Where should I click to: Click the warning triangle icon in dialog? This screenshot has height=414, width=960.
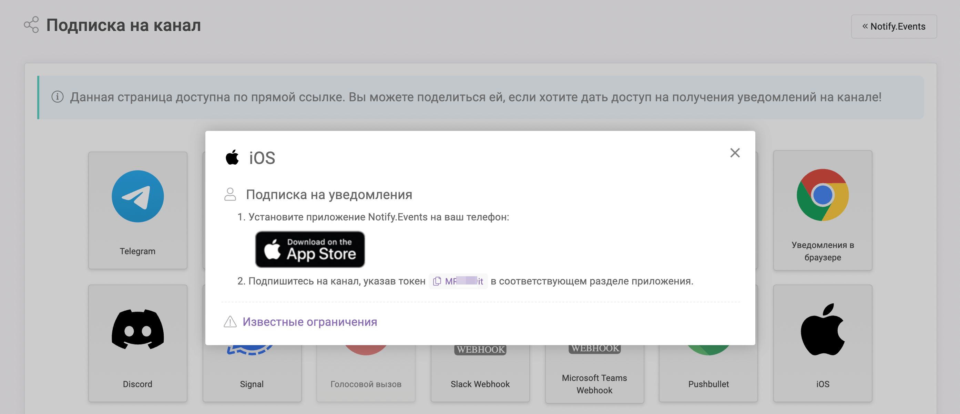[230, 322]
